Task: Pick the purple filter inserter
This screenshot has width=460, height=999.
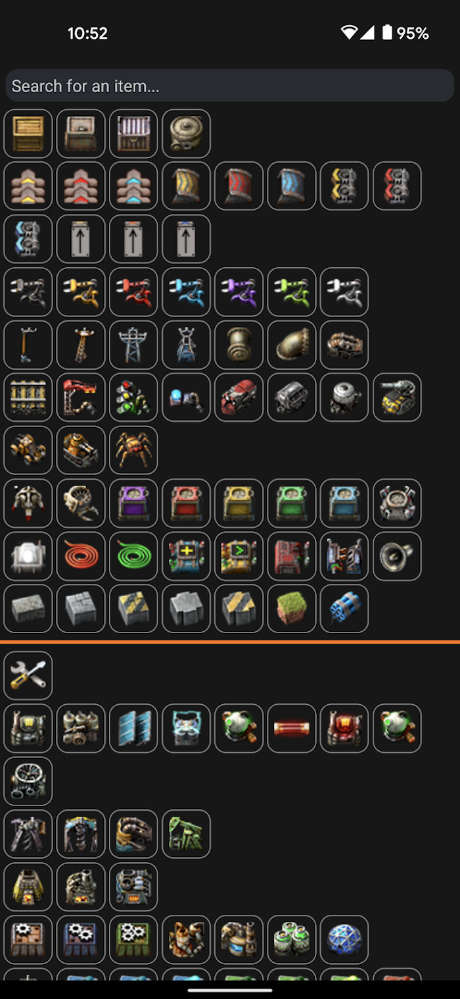Action: pyautogui.click(x=239, y=292)
